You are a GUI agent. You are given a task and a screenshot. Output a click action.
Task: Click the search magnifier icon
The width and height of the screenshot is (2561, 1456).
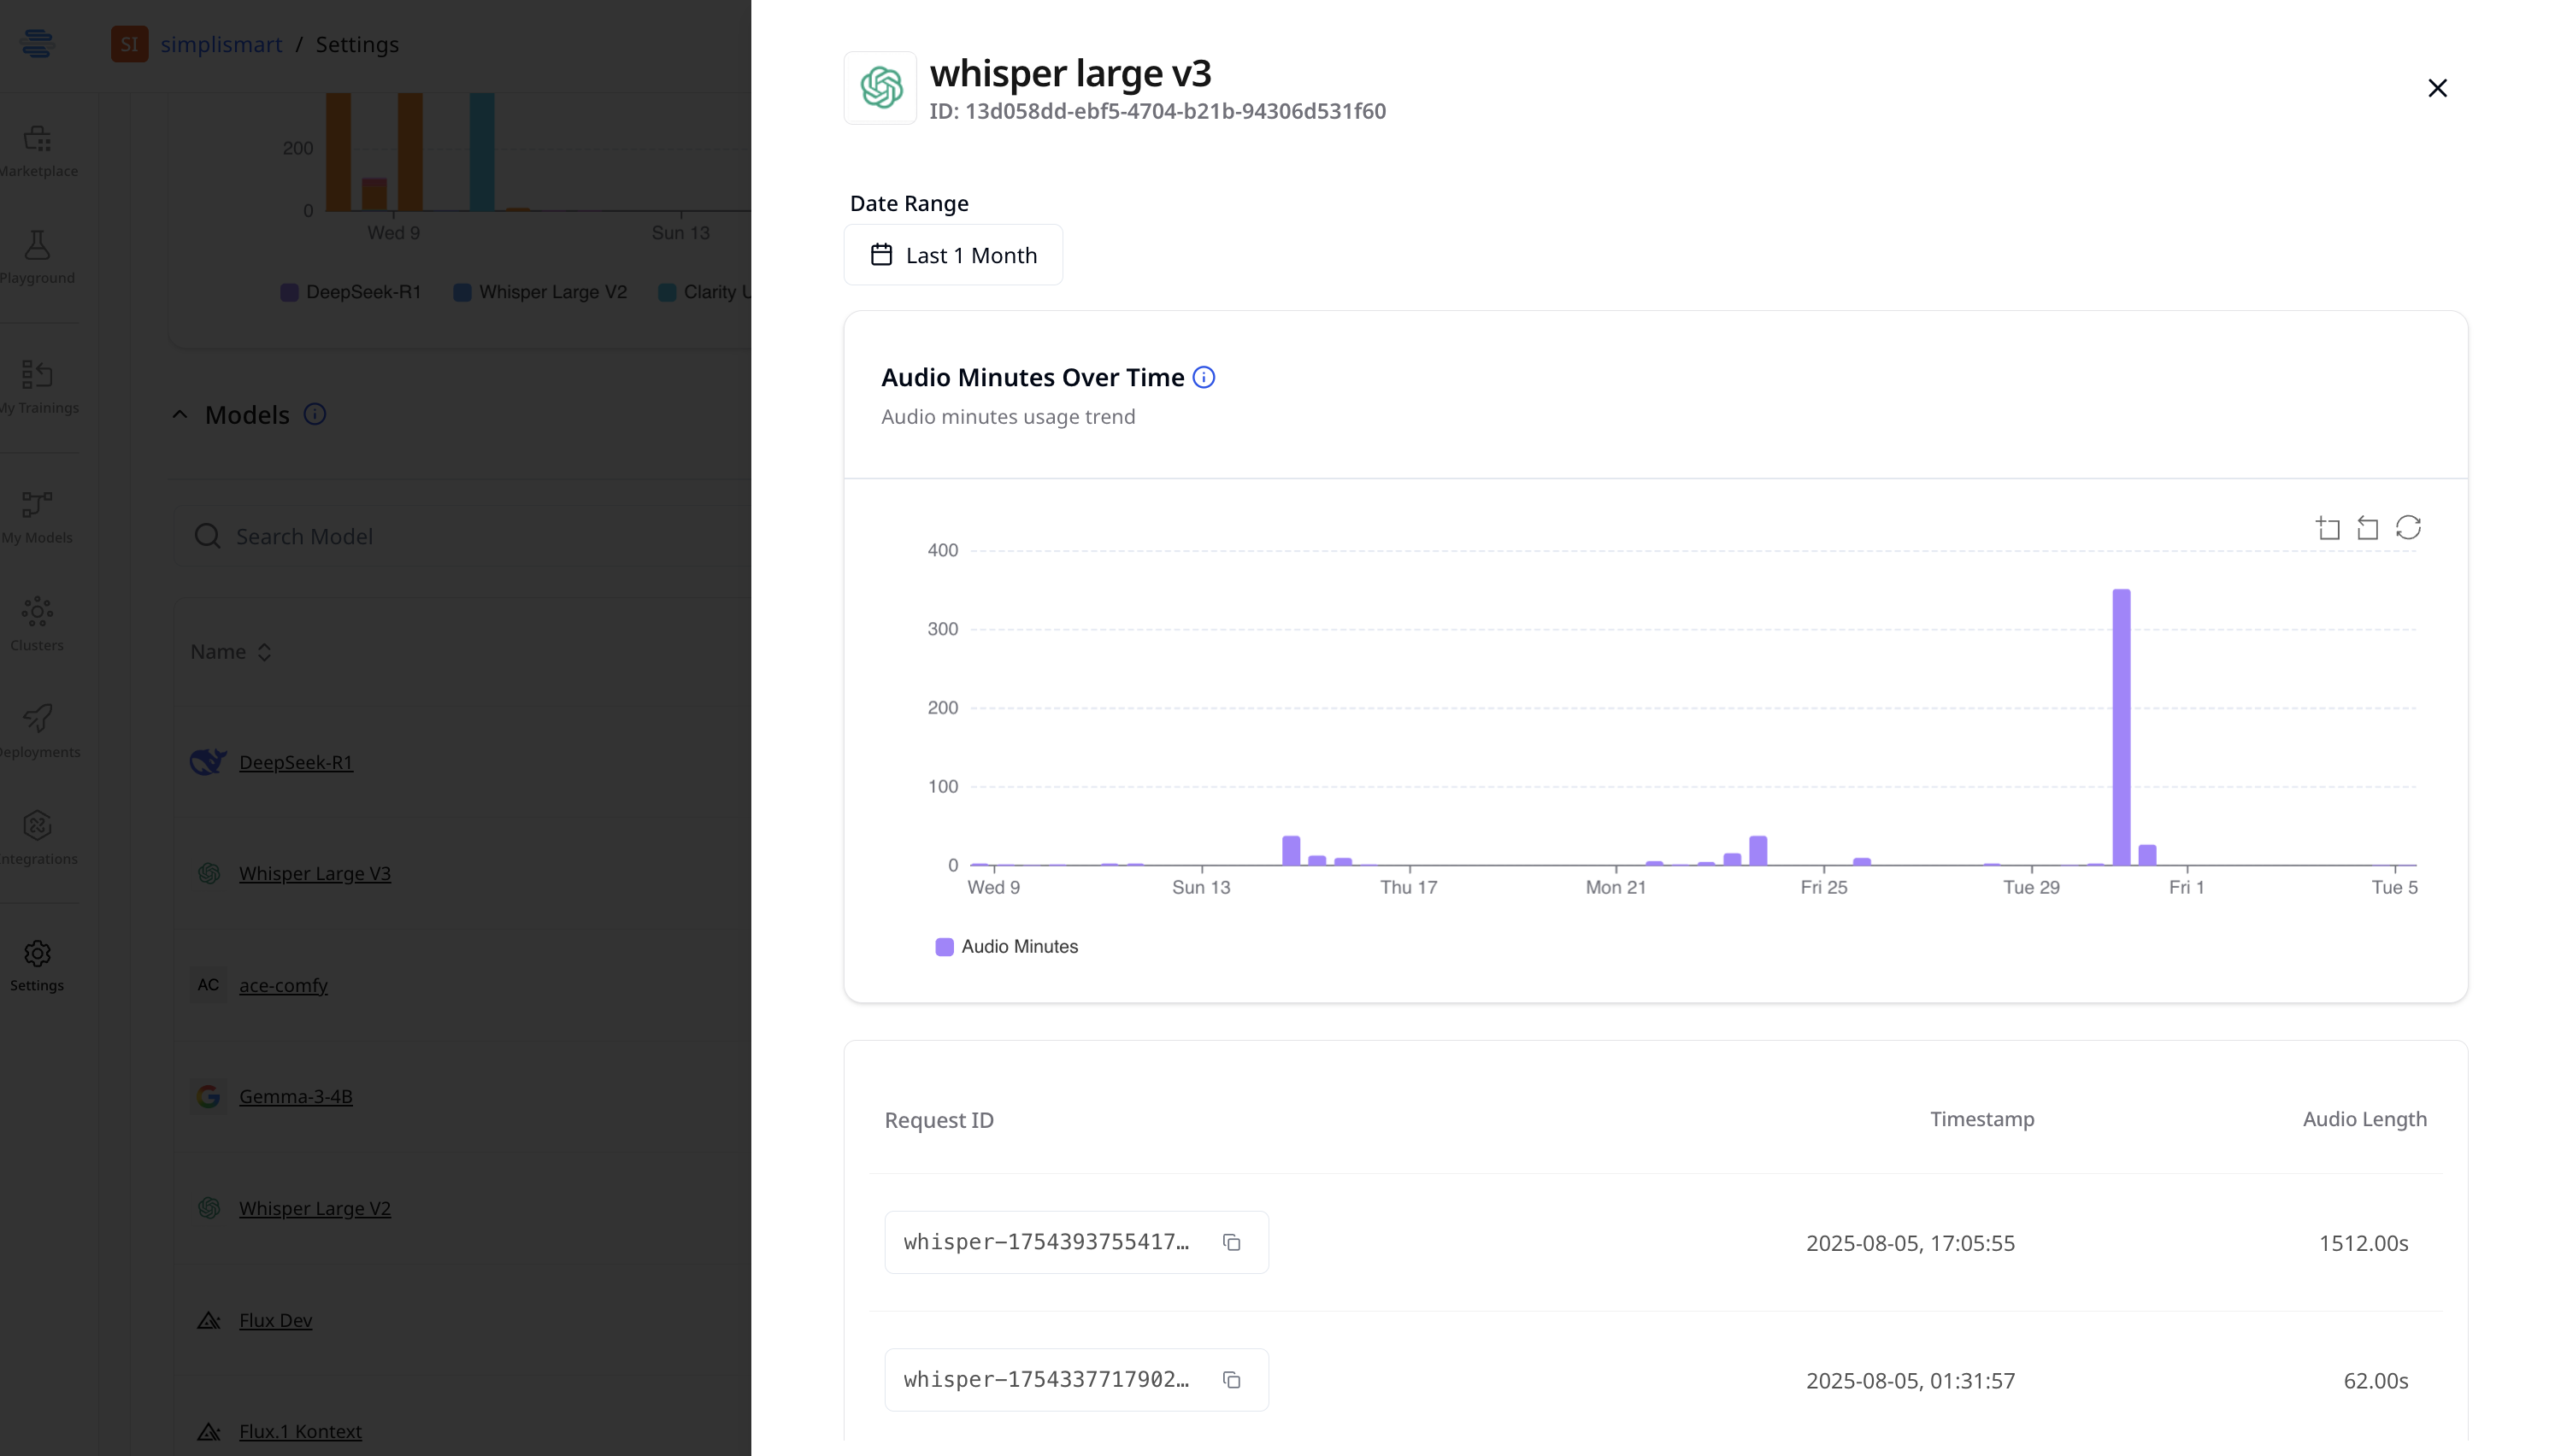(207, 537)
